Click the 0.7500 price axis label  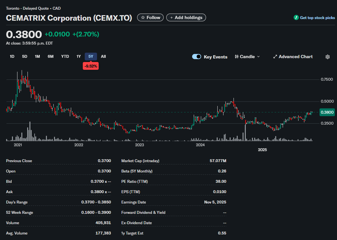327,79
